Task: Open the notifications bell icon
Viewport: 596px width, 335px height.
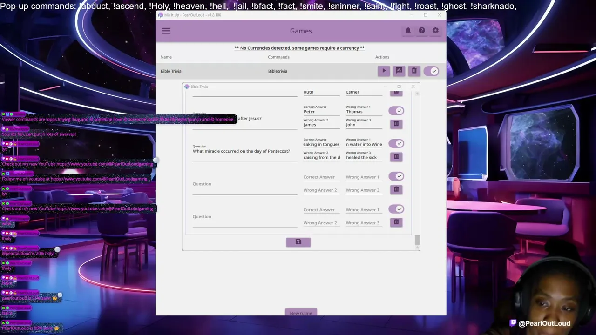Action: [408, 31]
